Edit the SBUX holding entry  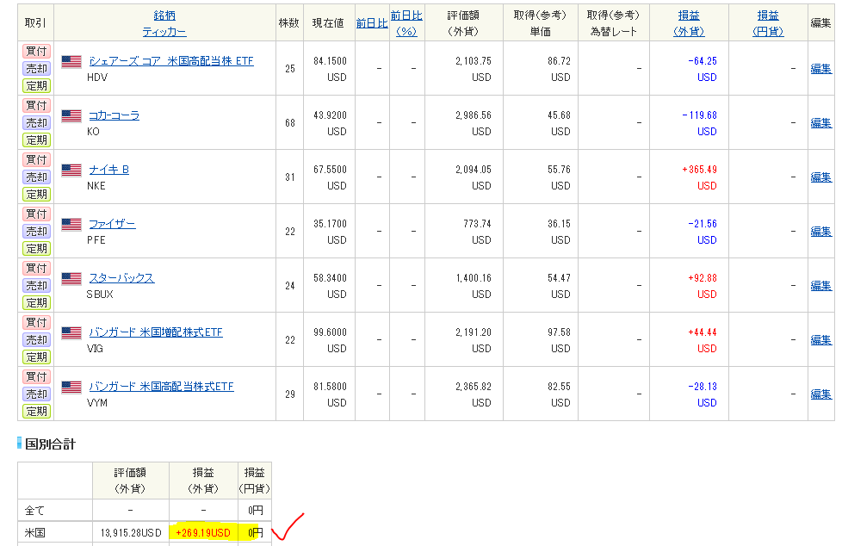(821, 286)
